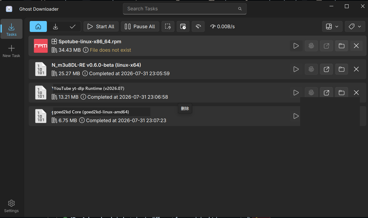Click the YouTube yt-dlp Runtime title

89,88
